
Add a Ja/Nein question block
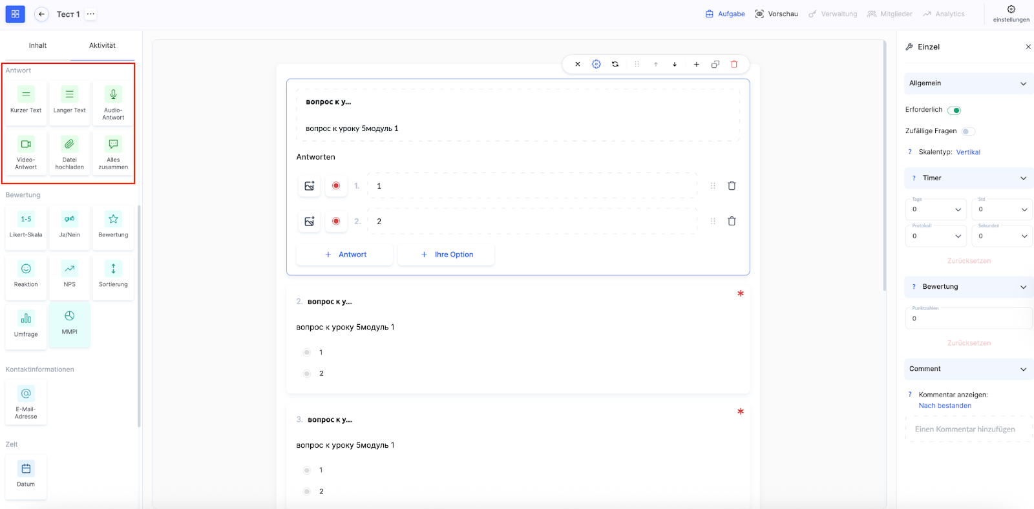point(70,226)
